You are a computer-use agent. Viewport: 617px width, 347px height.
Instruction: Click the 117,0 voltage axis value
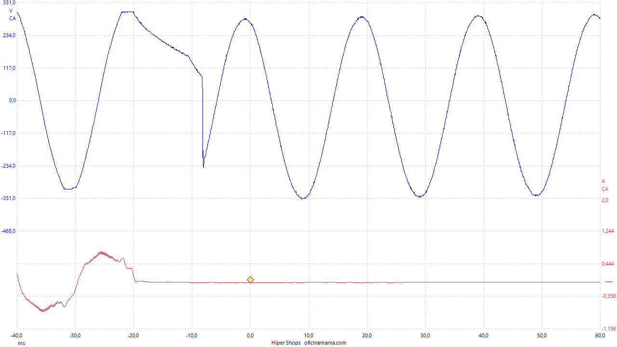point(9,68)
